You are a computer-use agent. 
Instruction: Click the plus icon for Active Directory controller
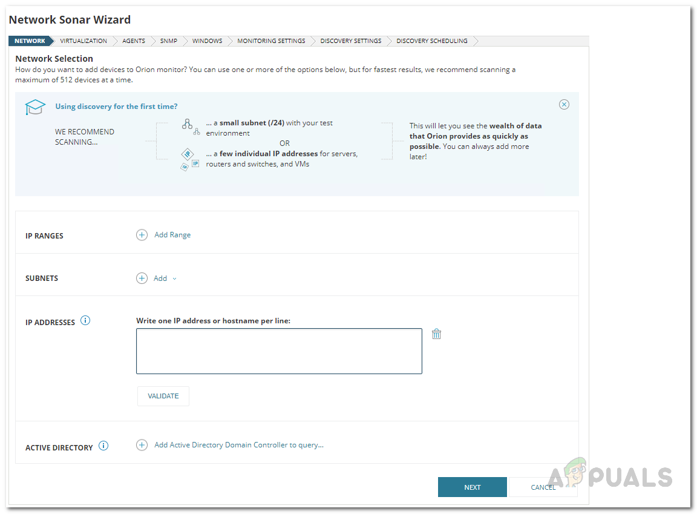click(142, 445)
